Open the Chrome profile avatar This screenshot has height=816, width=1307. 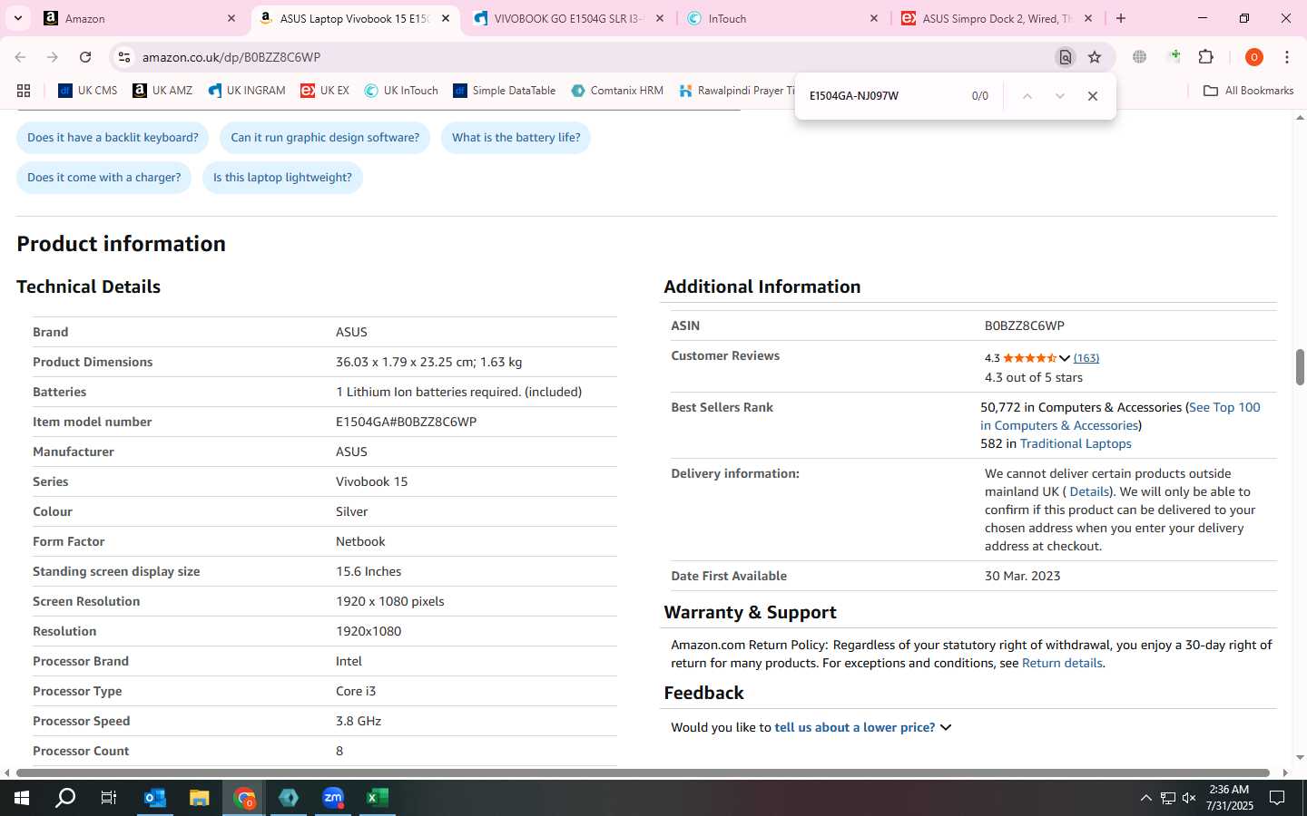[x=1253, y=57]
